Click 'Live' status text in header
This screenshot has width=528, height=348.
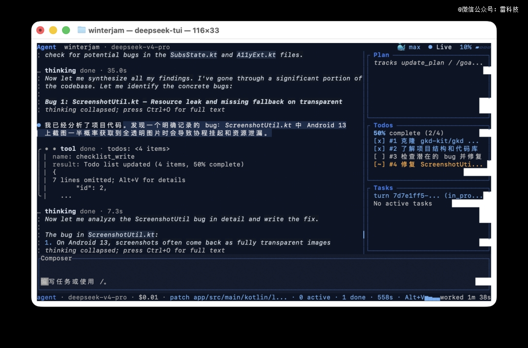click(444, 47)
